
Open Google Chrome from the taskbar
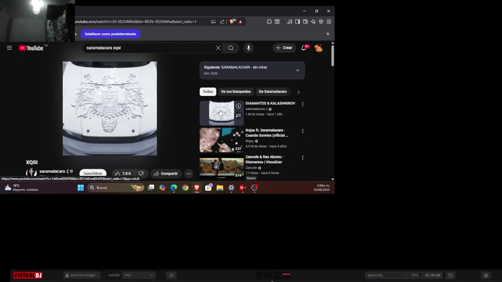click(185, 188)
